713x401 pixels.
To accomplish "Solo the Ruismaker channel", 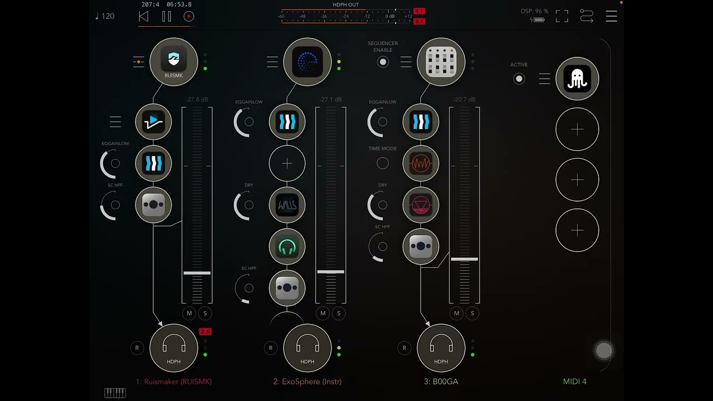I will pos(205,314).
